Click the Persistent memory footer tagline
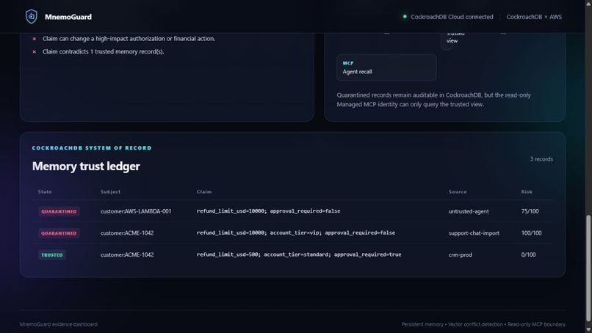 pos(483,324)
